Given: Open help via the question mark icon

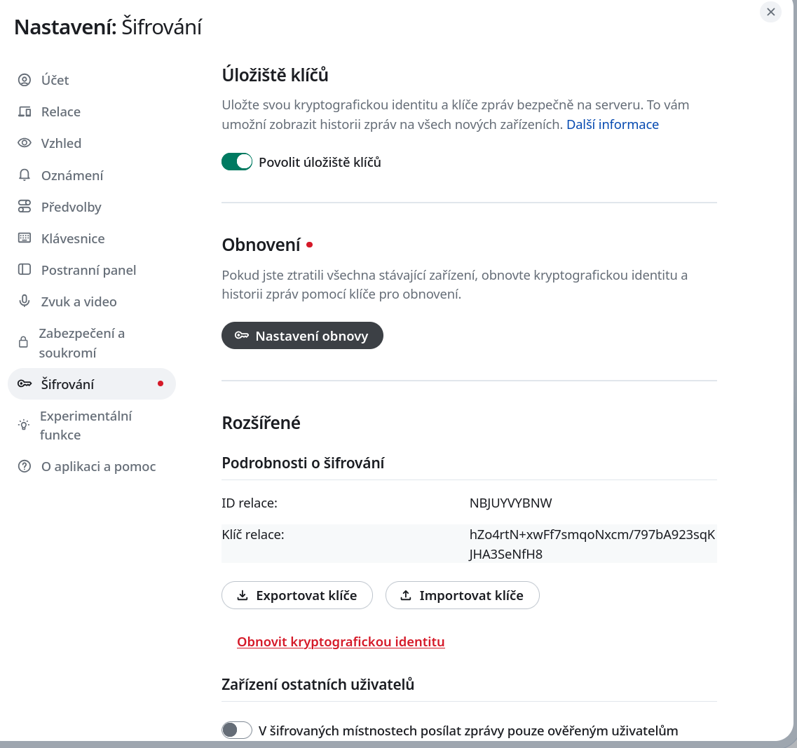Looking at the screenshot, I should pos(25,466).
